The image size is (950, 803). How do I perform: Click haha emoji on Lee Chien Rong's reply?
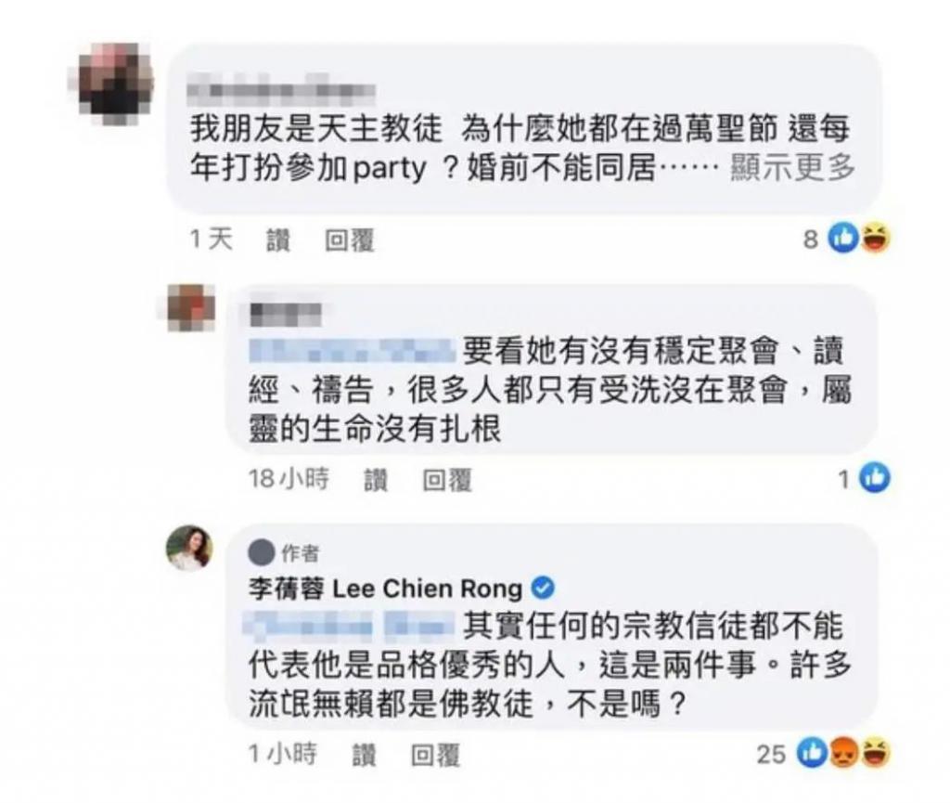(x=876, y=753)
